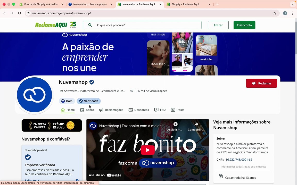Reload the page with the refresh icon
The image size is (297, 185).
click(19, 13)
